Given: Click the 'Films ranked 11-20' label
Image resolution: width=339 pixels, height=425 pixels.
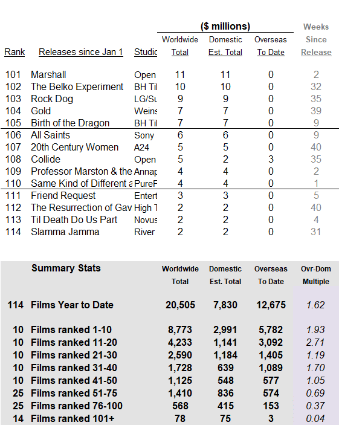Looking at the screenshot, I should point(74,342).
